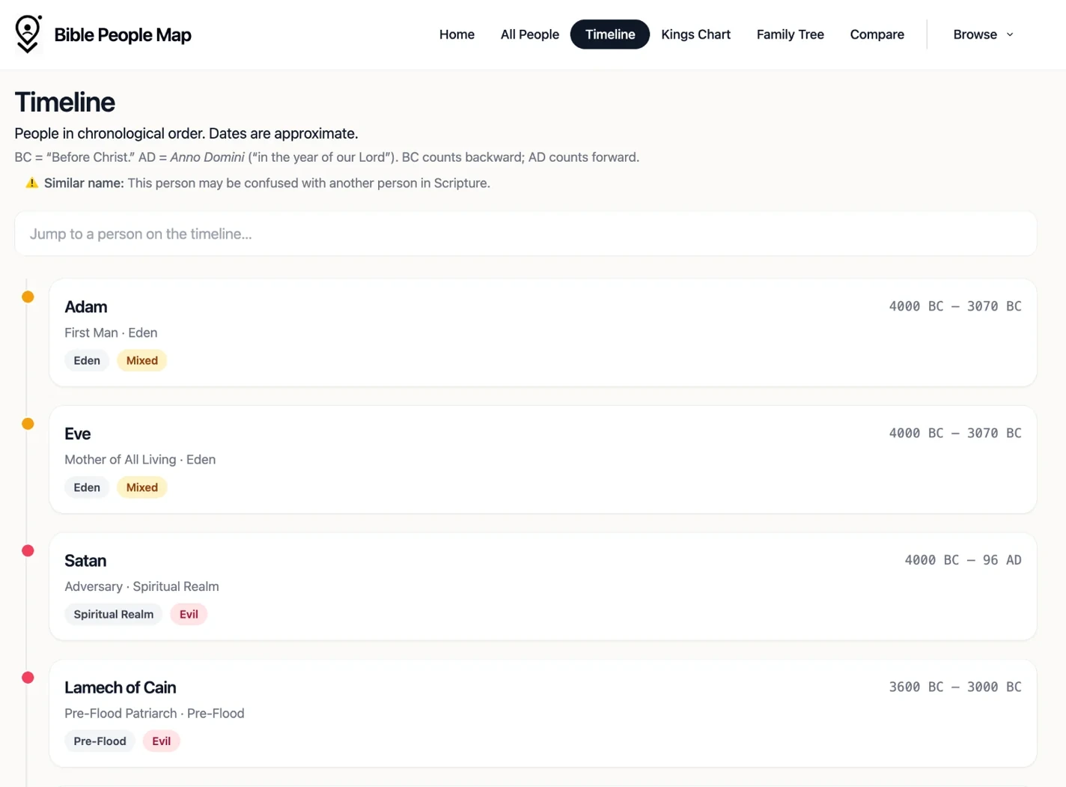The image size is (1066, 787).
Task: Go to All People
Action: point(529,34)
